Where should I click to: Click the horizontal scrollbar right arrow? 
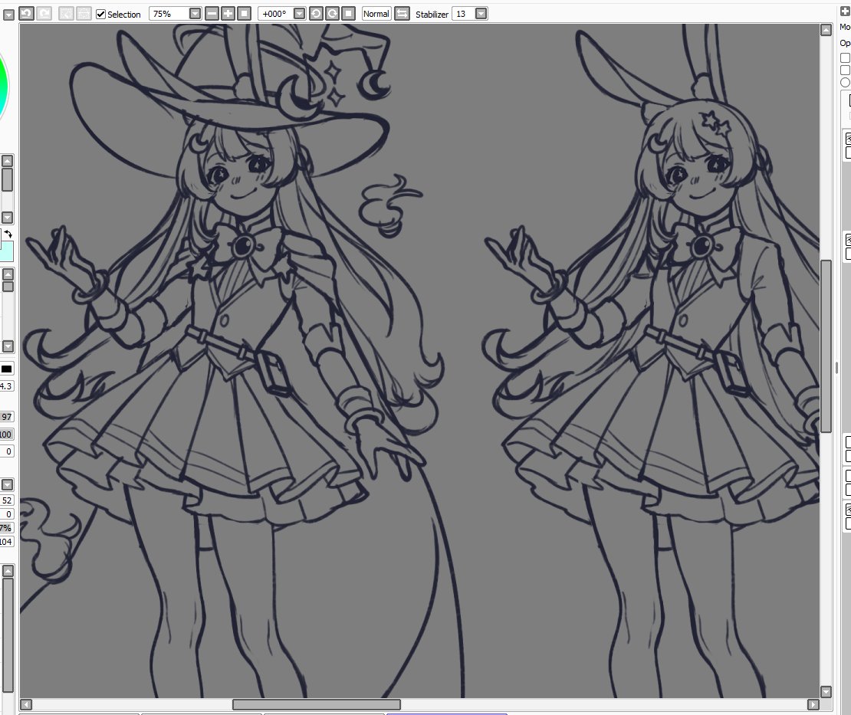click(813, 704)
